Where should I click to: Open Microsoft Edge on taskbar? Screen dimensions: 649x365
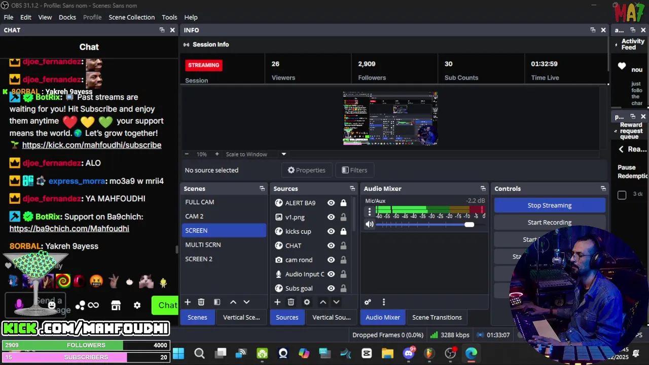click(x=471, y=353)
